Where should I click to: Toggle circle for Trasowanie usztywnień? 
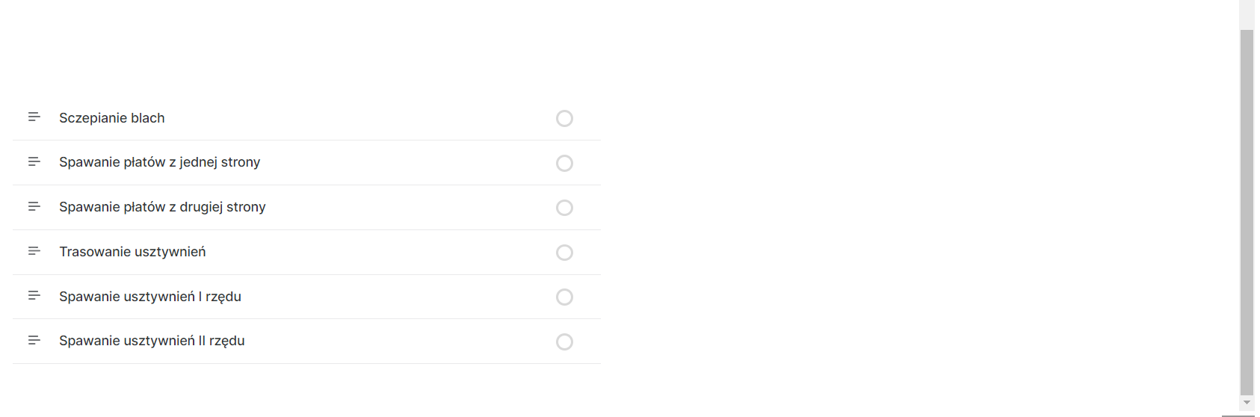tap(564, 253)
